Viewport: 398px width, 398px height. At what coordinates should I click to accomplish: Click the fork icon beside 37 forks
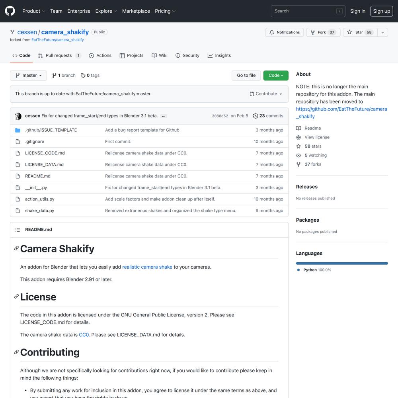[x=298, y=164]
